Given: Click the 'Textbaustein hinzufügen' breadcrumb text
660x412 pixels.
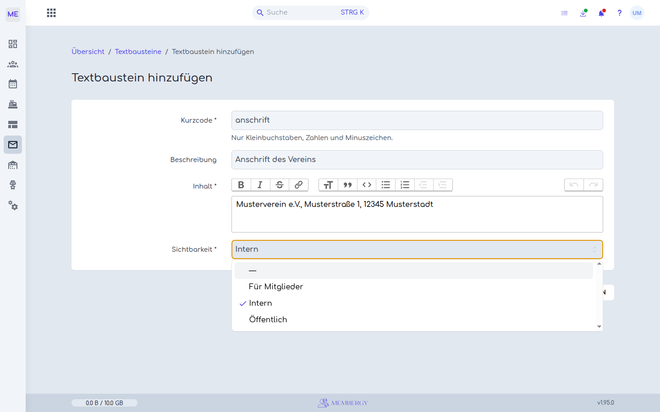Looking at the screenshot, I should pos(213,52).
